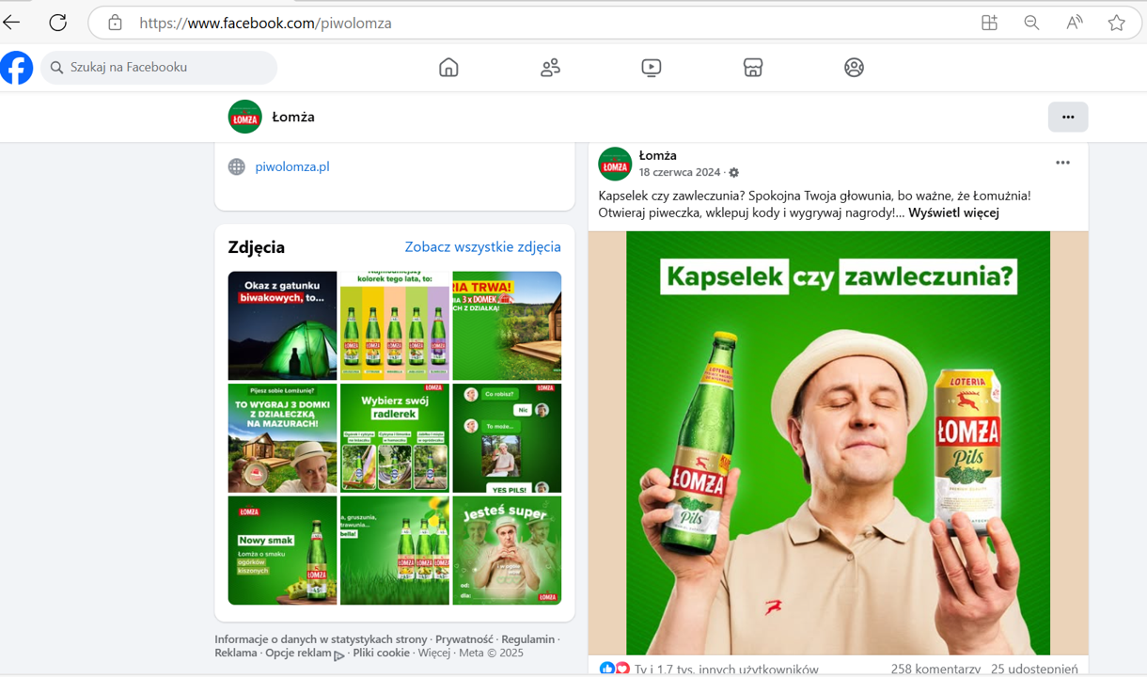The width and height of the screenshot is (1147, 677).
Task: Click the Facebook logo
Action: click(17, 68)
